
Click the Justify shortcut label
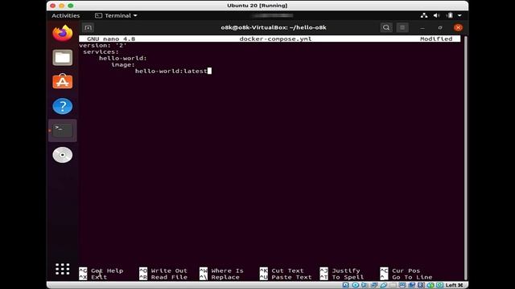click(x=346, y=271)
